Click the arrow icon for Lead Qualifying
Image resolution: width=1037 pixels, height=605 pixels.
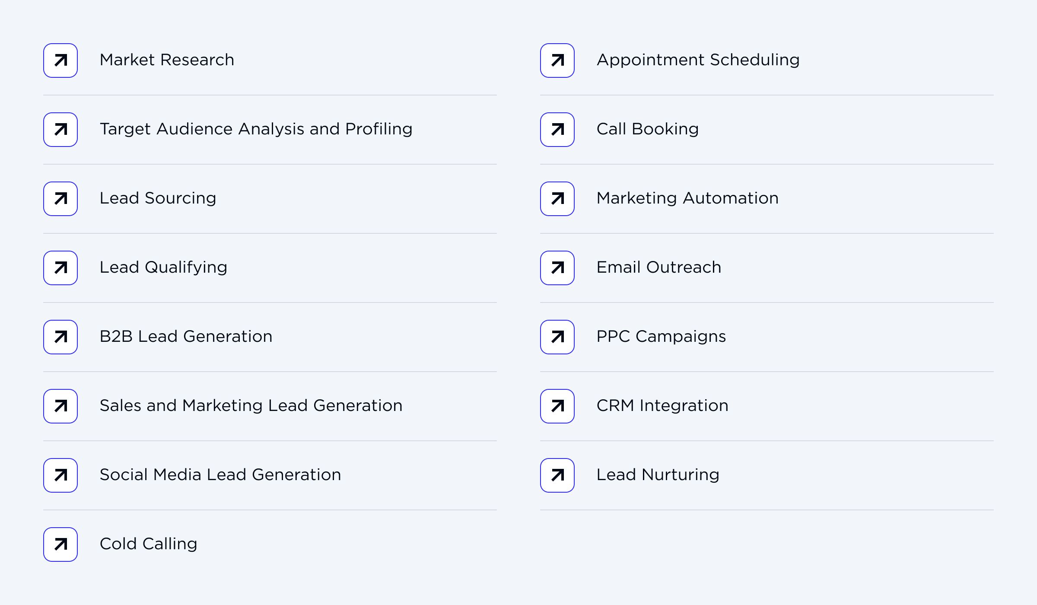point(60,268)
